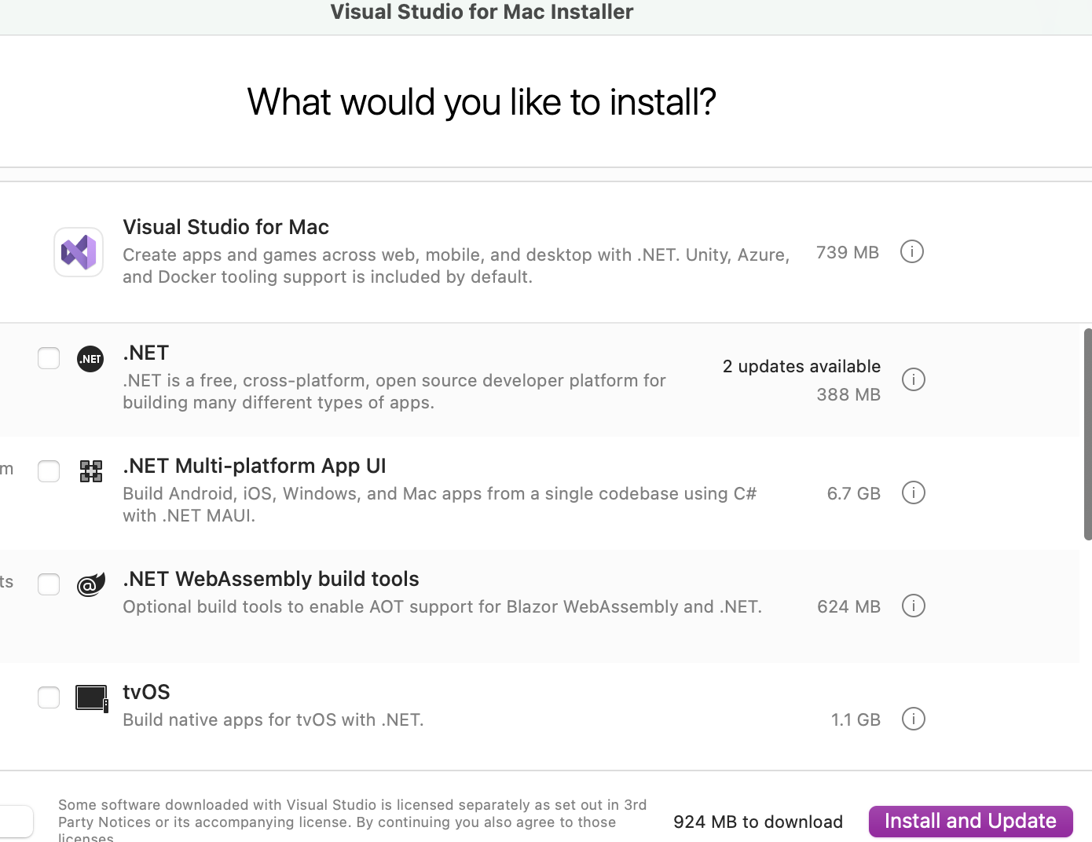Show info for .NET Multi-platform App UI

tap(913, 492)
